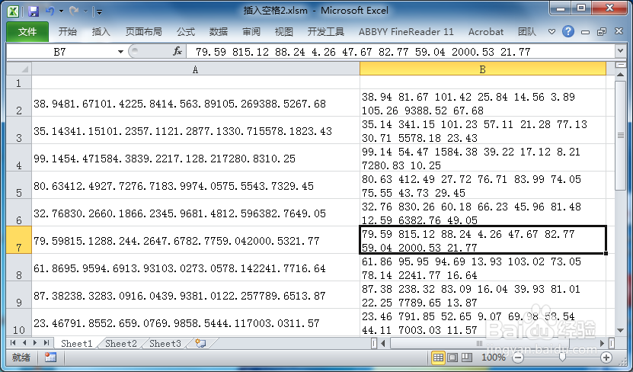
Task: Click the Name Box showing B7
Action: [x=60, y=52]
